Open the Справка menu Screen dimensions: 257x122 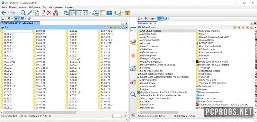pos(69,7)
